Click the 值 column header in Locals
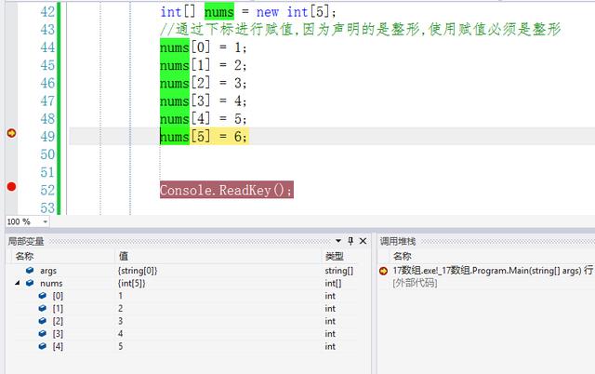 (x=124, y=256)
